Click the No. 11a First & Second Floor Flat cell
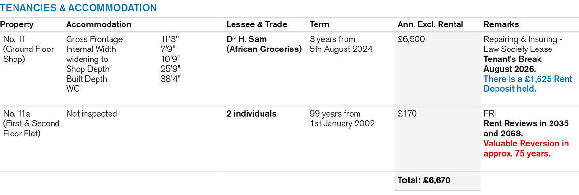 pyautogui.click(x=31, y=123)
